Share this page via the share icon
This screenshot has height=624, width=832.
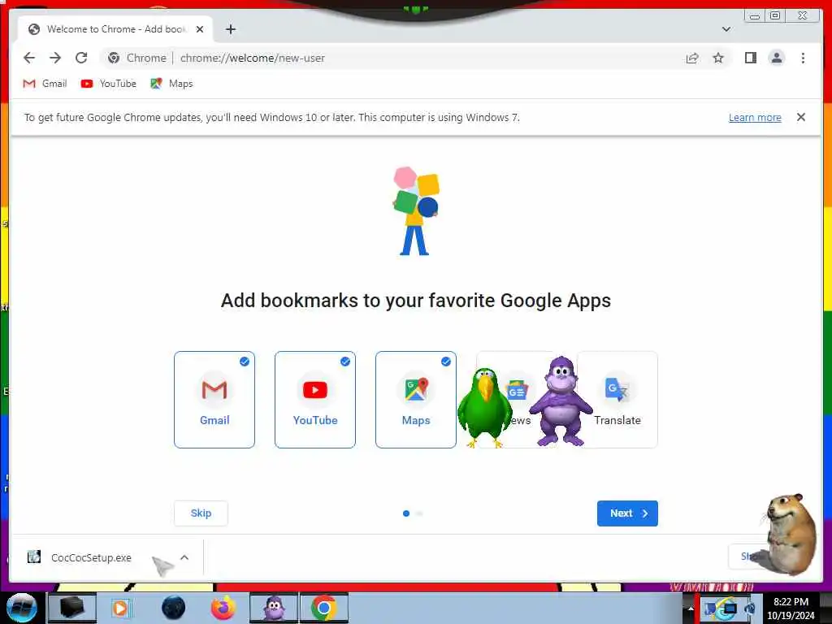click(x=692, y=58)
